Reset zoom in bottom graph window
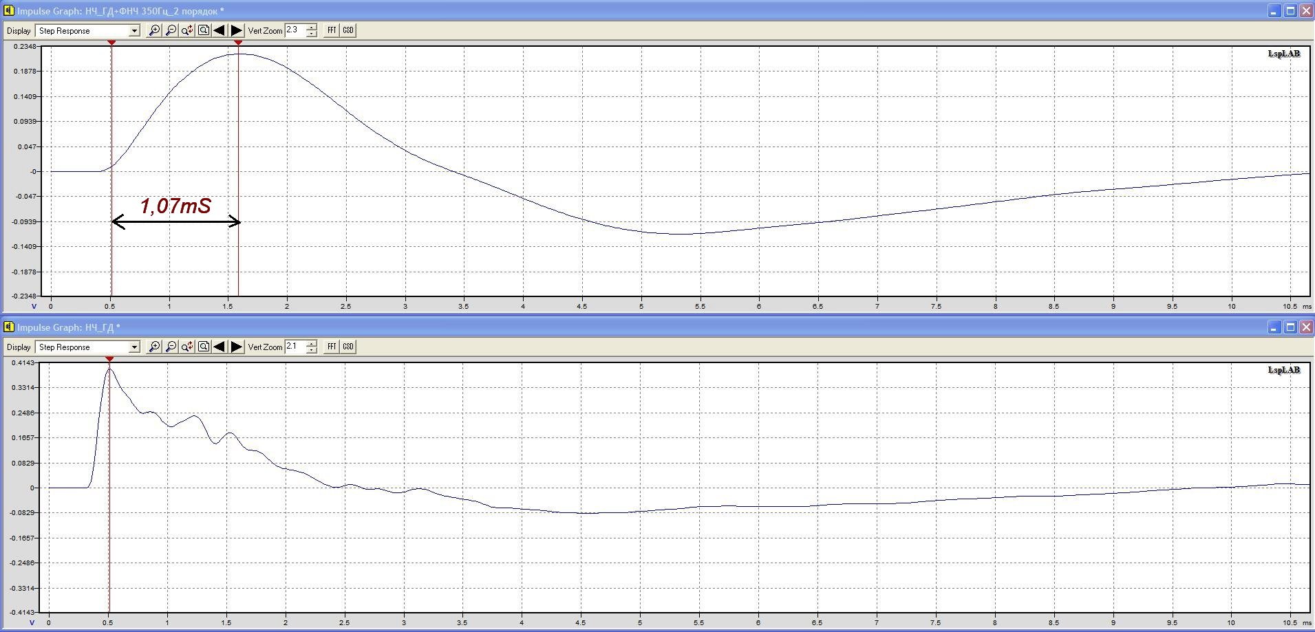This screenshot has width=1315, height=632. pyautogui.click(x=187, y=347)
